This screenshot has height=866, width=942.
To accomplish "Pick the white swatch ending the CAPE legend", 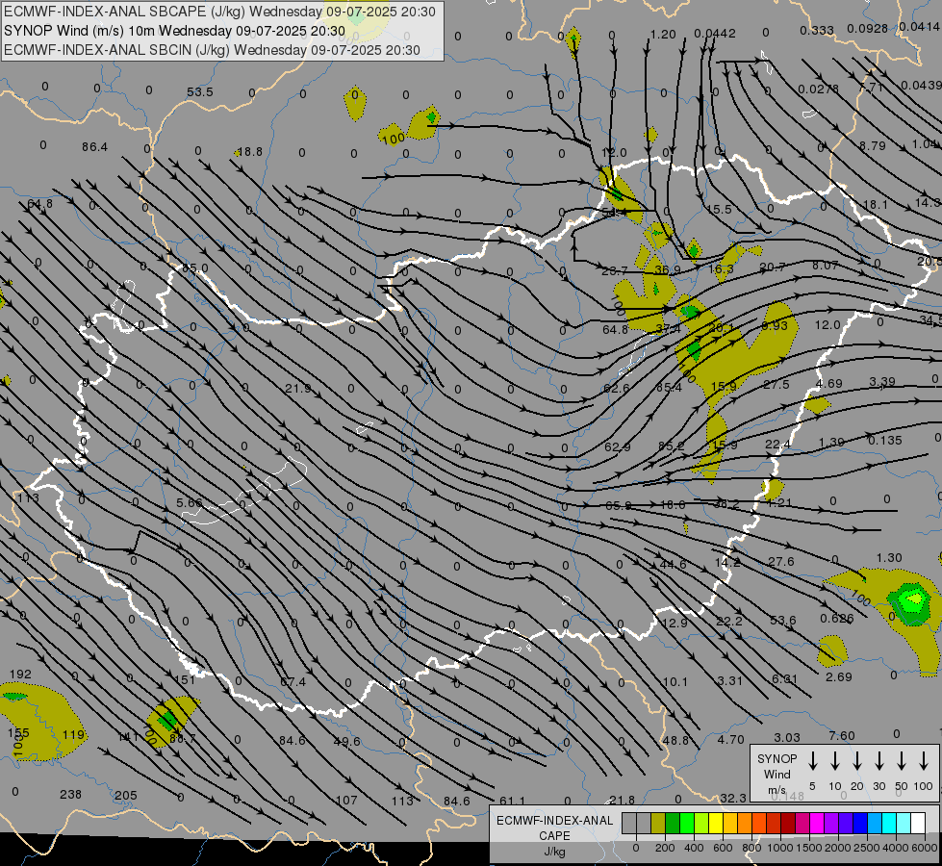I will point(917,823).
